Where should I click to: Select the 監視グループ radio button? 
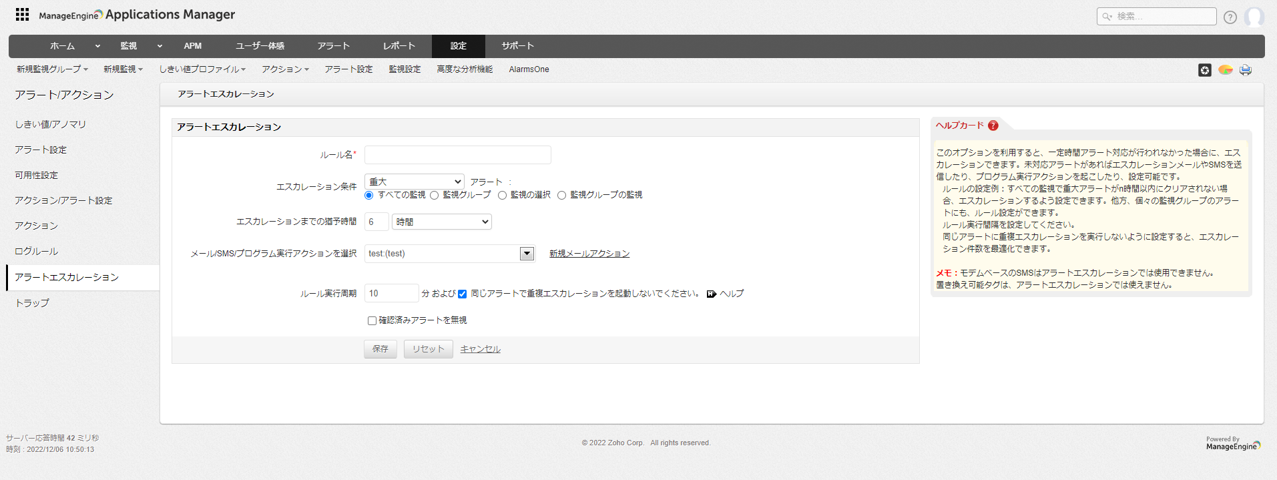pyautogui.click(x=435, y=196)
